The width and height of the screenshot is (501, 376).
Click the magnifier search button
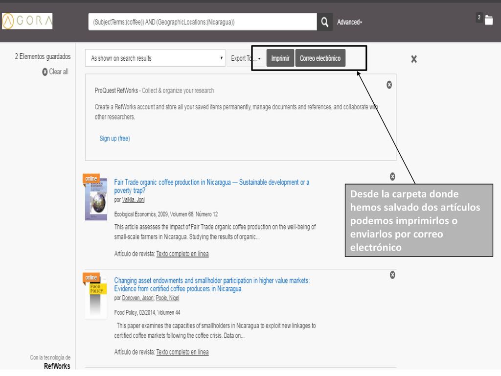pos(325,22)
